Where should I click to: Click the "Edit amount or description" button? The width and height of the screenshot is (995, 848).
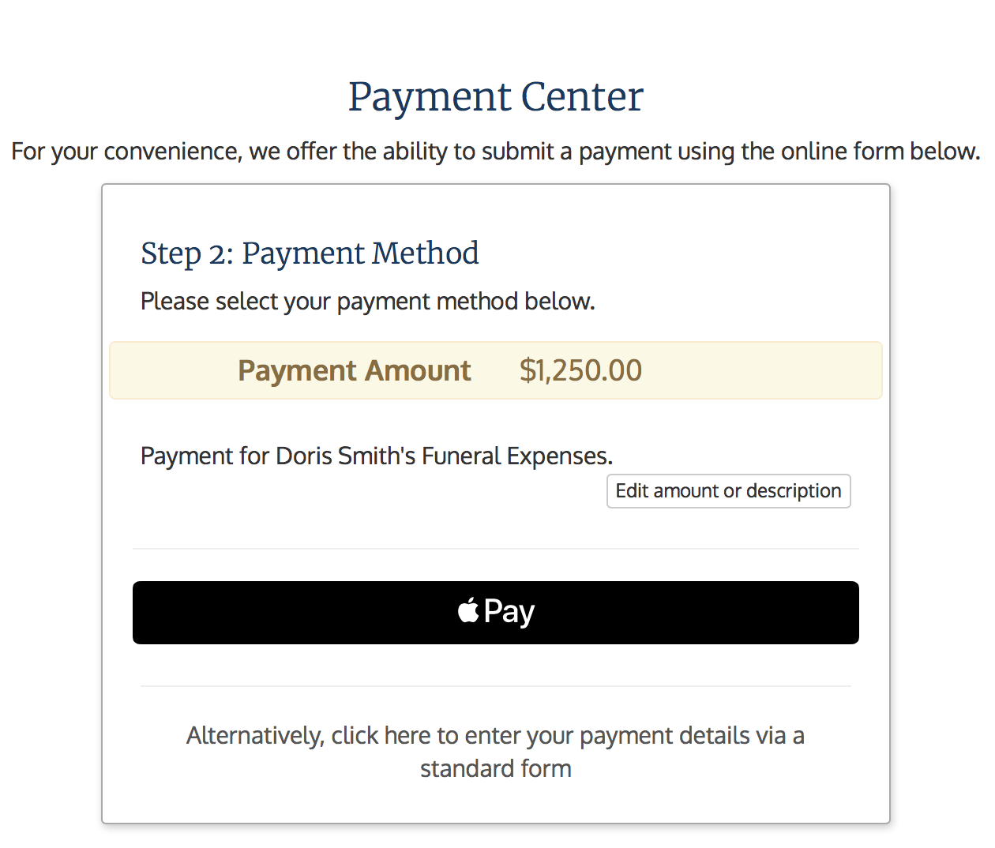[728, 491]
